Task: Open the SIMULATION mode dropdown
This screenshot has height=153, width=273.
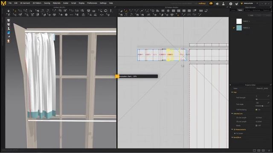Action: pos(249,3)
